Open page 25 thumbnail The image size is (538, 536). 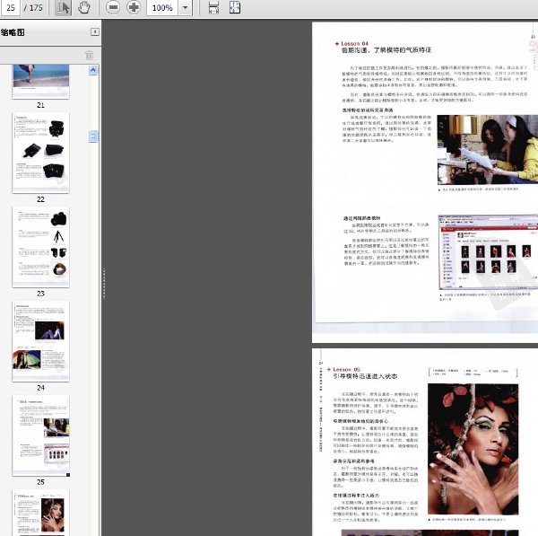pos(41,435)
